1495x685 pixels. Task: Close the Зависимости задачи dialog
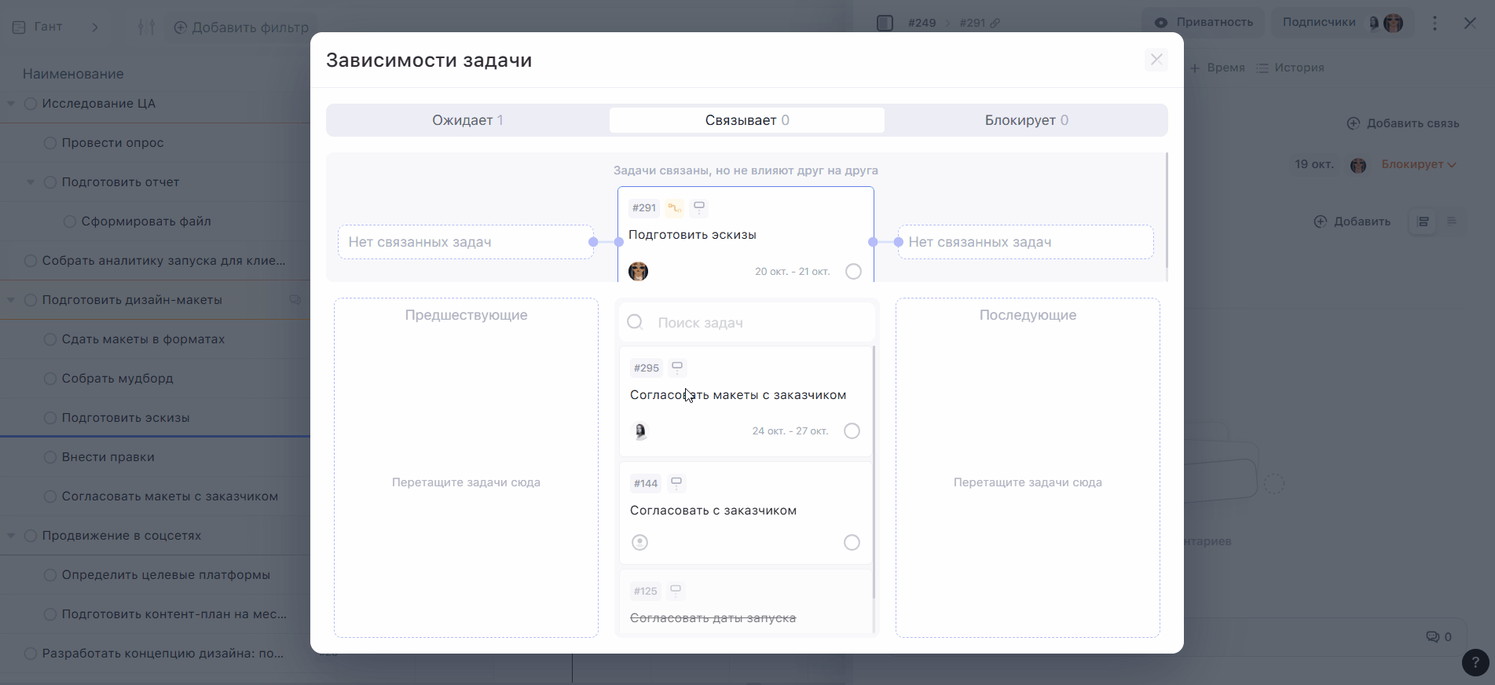tap(1156, 60)
